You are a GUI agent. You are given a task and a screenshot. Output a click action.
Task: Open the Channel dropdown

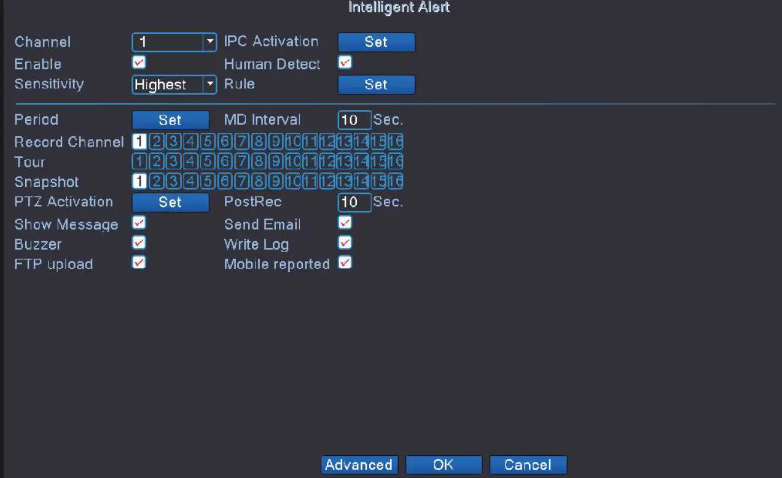(174, 42)
